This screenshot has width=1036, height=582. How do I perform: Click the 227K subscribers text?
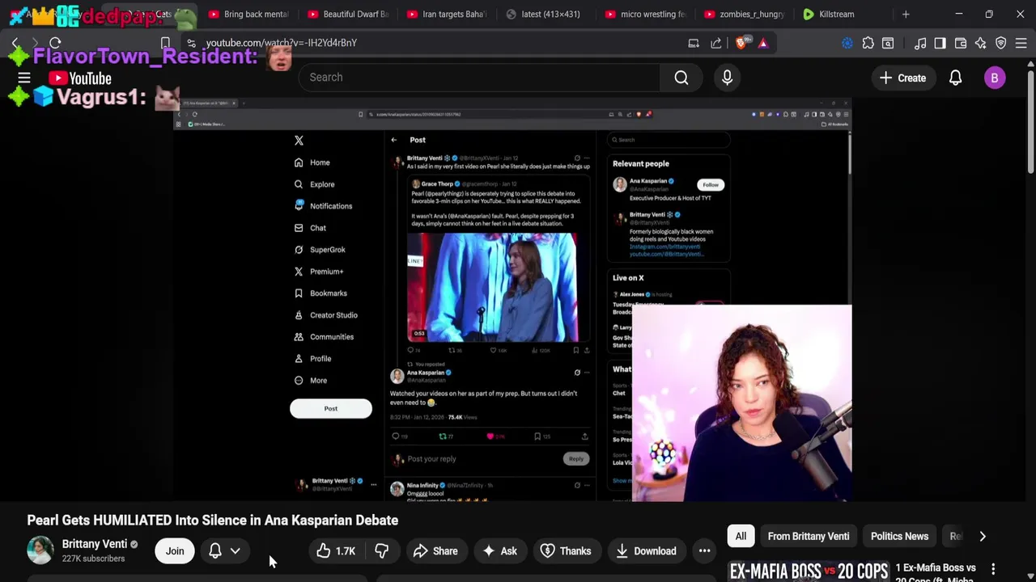click(93, 559)
